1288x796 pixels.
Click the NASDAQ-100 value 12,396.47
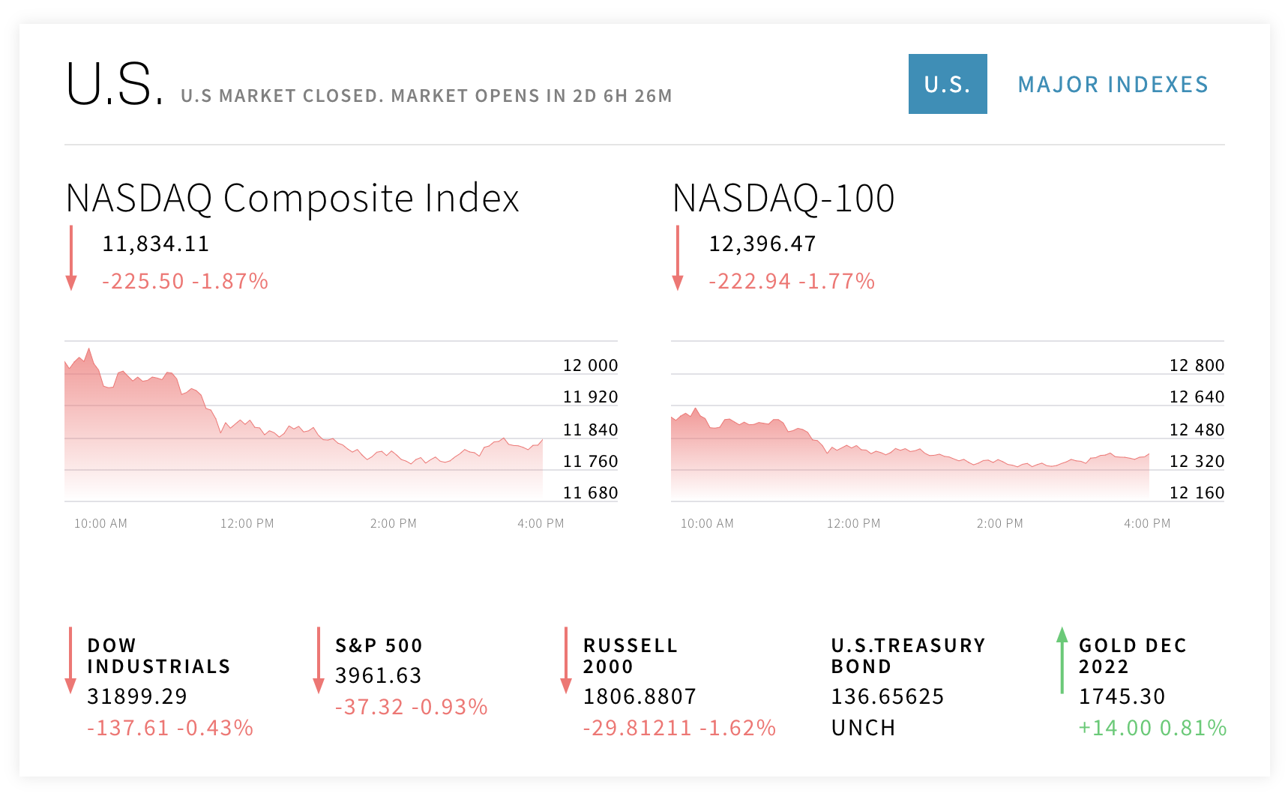(762, 244)
